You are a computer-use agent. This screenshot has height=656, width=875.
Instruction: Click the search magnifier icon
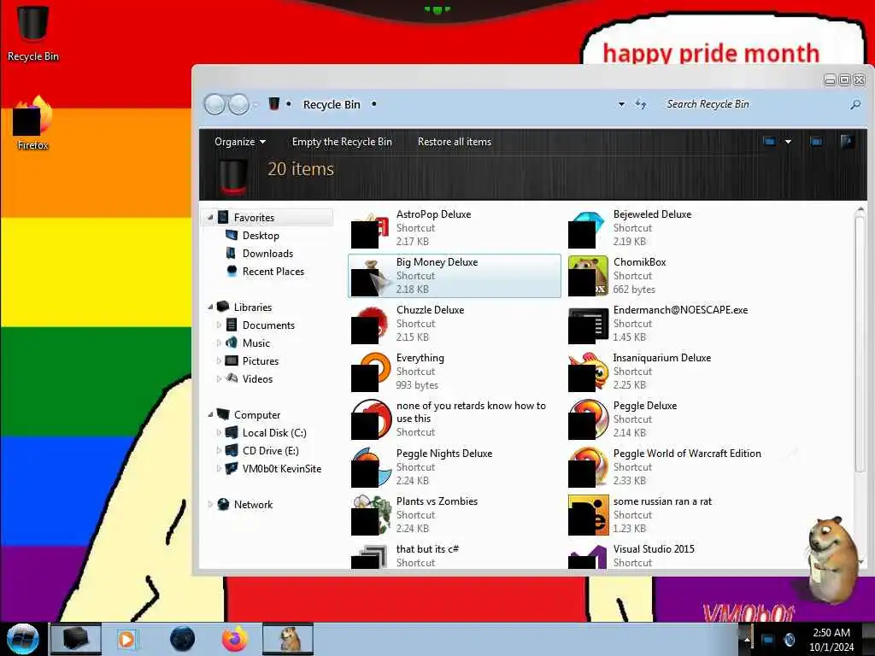(x=855, y=104)
